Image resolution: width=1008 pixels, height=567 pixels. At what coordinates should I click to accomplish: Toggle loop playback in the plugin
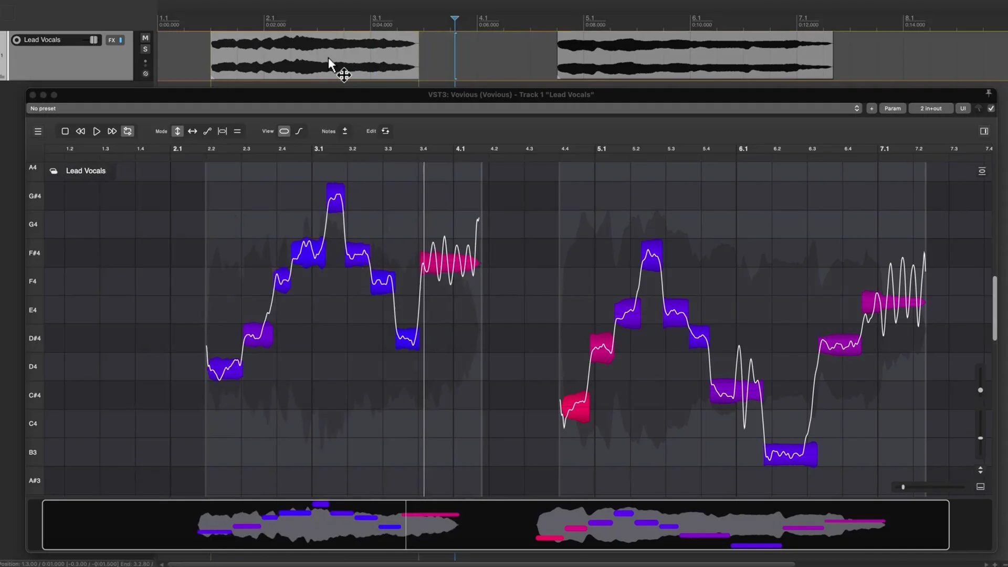click(128, 131)
